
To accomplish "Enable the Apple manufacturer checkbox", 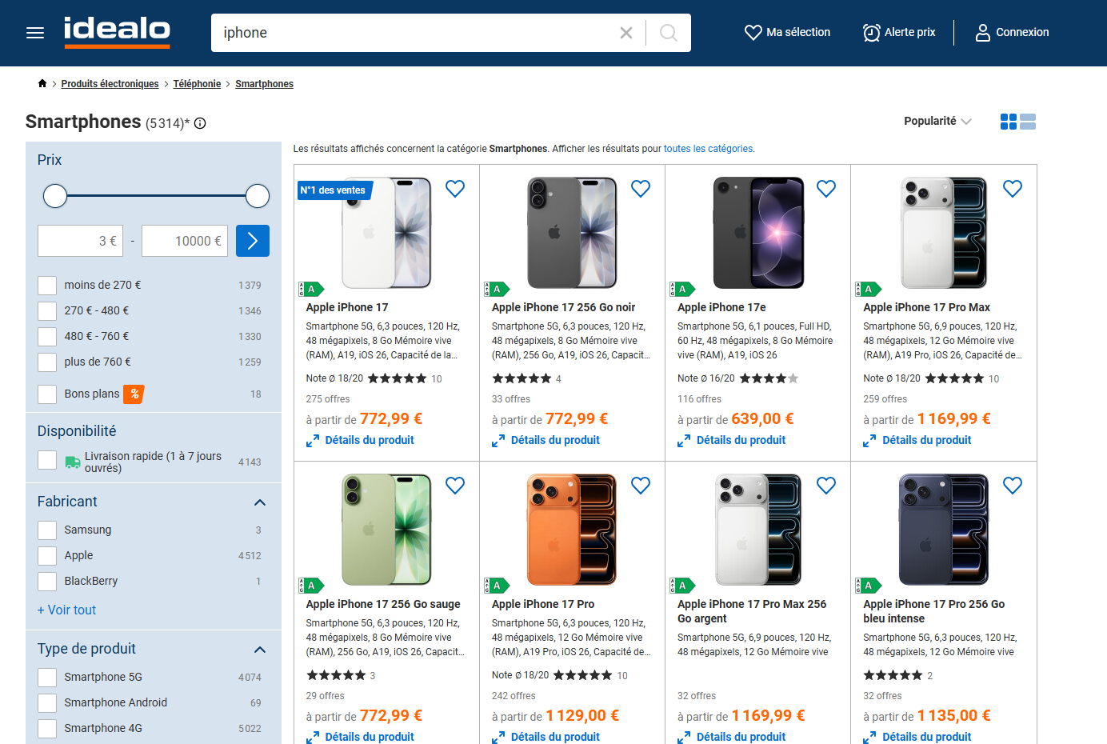I will click(x=47, y=556).
